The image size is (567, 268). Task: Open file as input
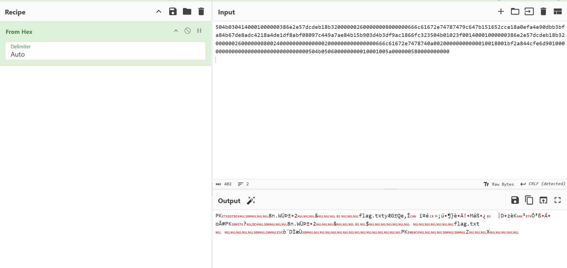[x=529, y=12]
